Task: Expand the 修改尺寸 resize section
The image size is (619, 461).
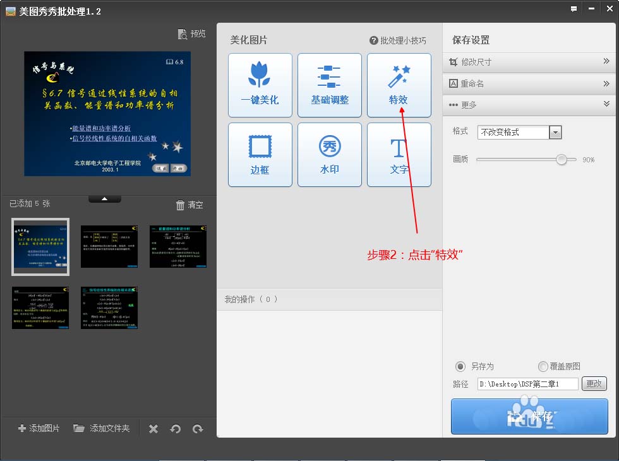Action: coord(529,62)
